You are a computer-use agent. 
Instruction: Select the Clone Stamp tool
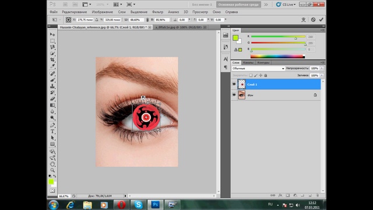coord(52,86)
